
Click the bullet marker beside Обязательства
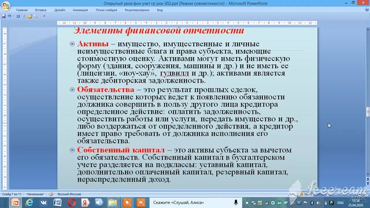[x=72, y=90]
